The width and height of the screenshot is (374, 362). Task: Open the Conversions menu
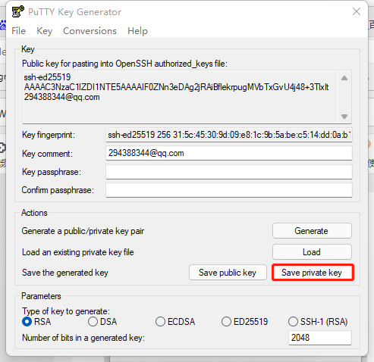coord(90,31)
